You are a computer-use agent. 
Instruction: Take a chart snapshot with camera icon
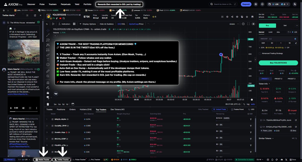tap(253, 24)
